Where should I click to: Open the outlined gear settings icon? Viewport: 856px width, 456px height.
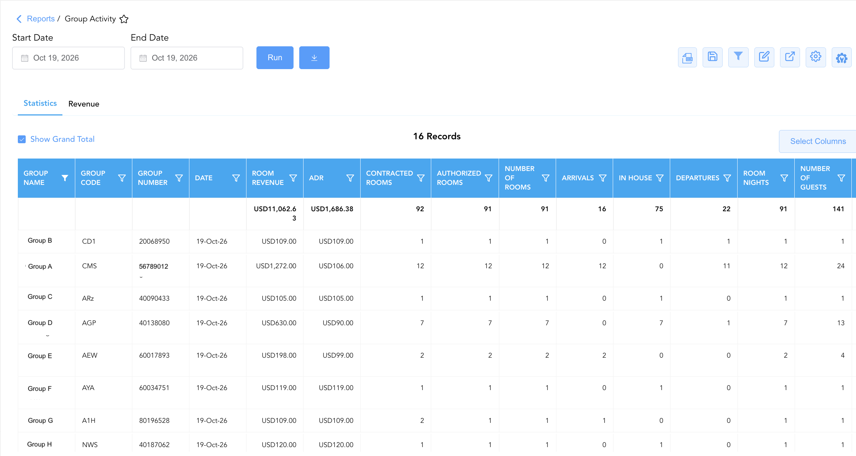point(816,57)
